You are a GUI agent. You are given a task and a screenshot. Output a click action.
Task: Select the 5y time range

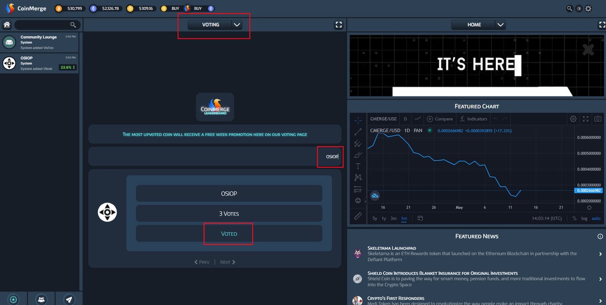tap(375, 219)
